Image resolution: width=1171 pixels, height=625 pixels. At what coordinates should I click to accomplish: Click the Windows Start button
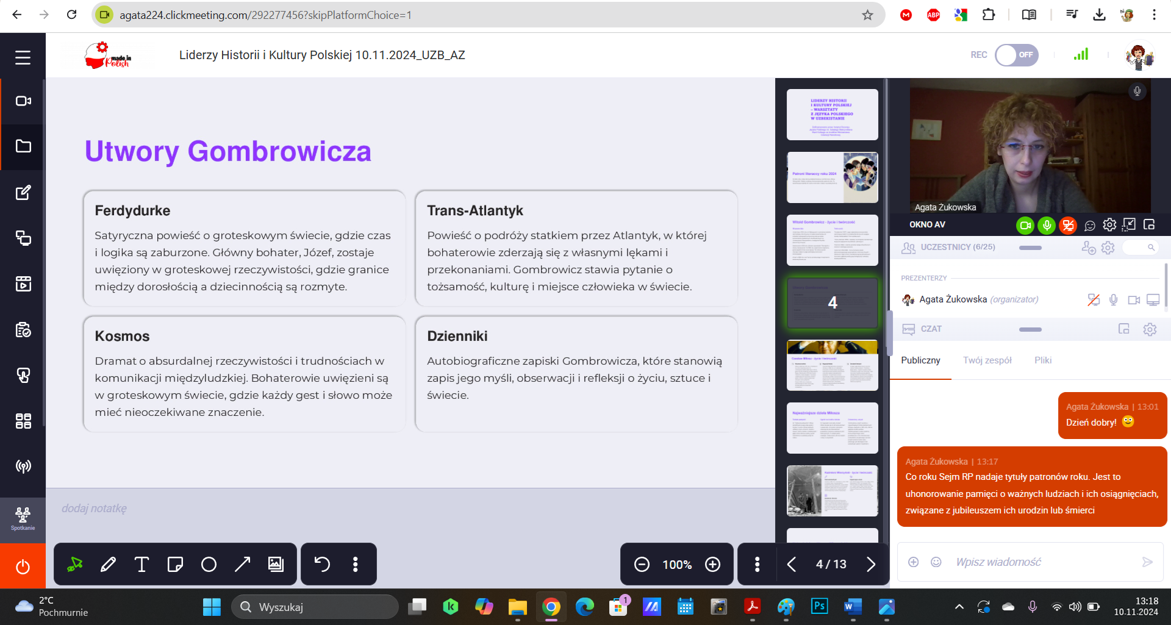click(x=212, y=607)
